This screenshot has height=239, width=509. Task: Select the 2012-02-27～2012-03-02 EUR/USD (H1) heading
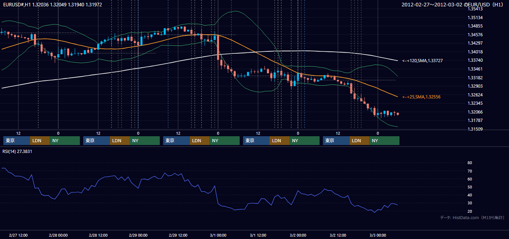(x=453, y=4)
